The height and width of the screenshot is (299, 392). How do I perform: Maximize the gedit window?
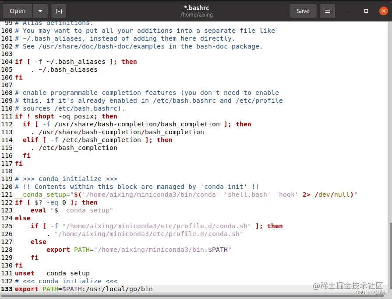(x=366, y=11)
